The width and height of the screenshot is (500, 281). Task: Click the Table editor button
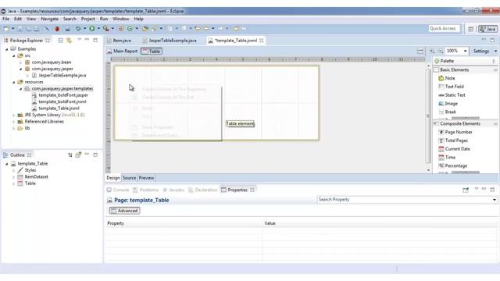tap(152, 52)
